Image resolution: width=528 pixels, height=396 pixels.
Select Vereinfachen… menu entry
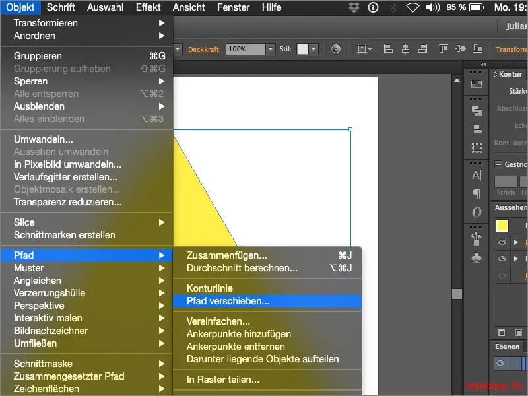click(x=267, y=321)
